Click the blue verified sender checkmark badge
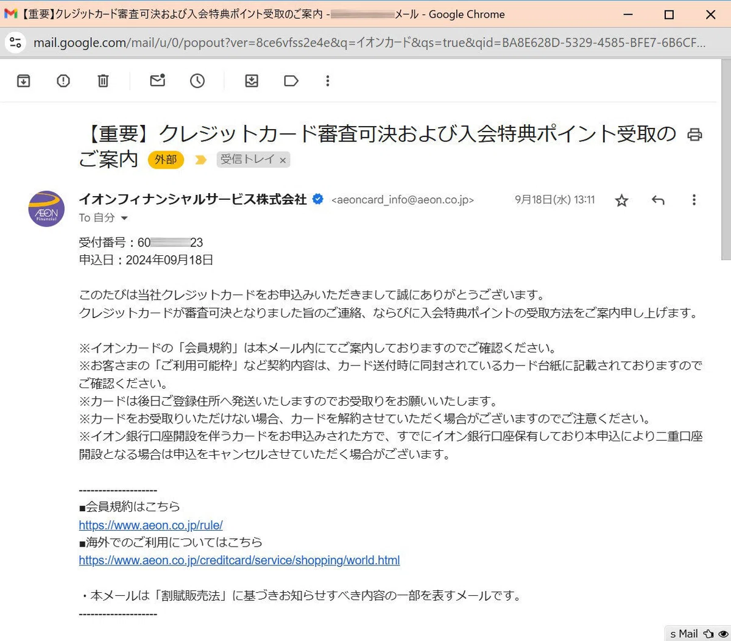 pyautogui.click(x=318, y=199)
